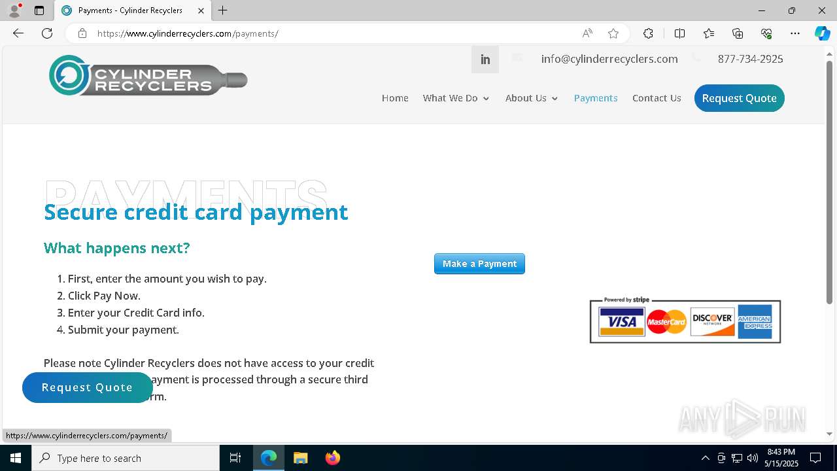Viewport: 837px width, 471px height.
Task: Open the LinkedIn icon in the header
Action: point(485,60)
